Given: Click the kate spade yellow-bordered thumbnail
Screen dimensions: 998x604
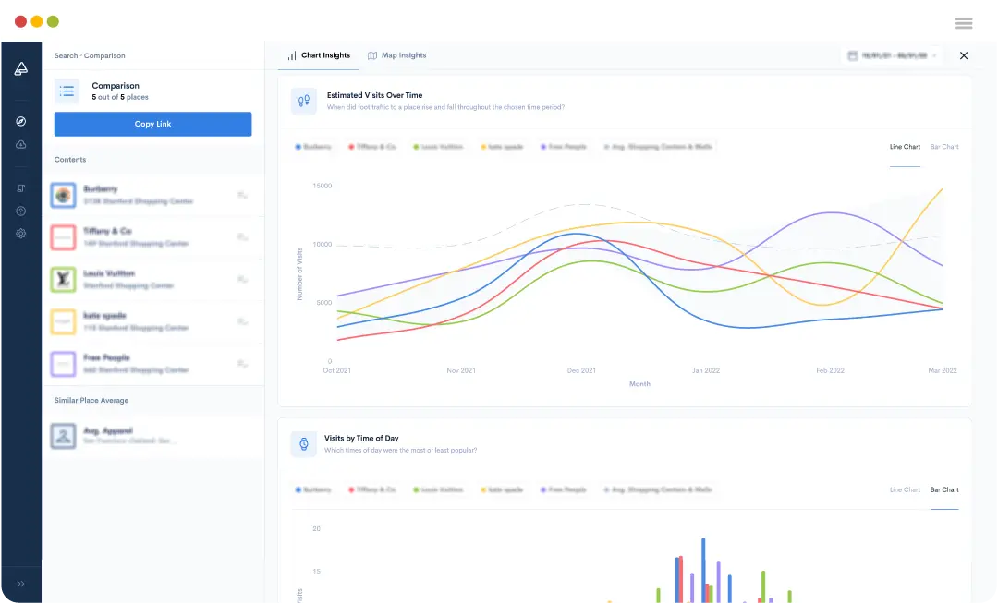Looking at the screenshot, I should coord(63,321).
